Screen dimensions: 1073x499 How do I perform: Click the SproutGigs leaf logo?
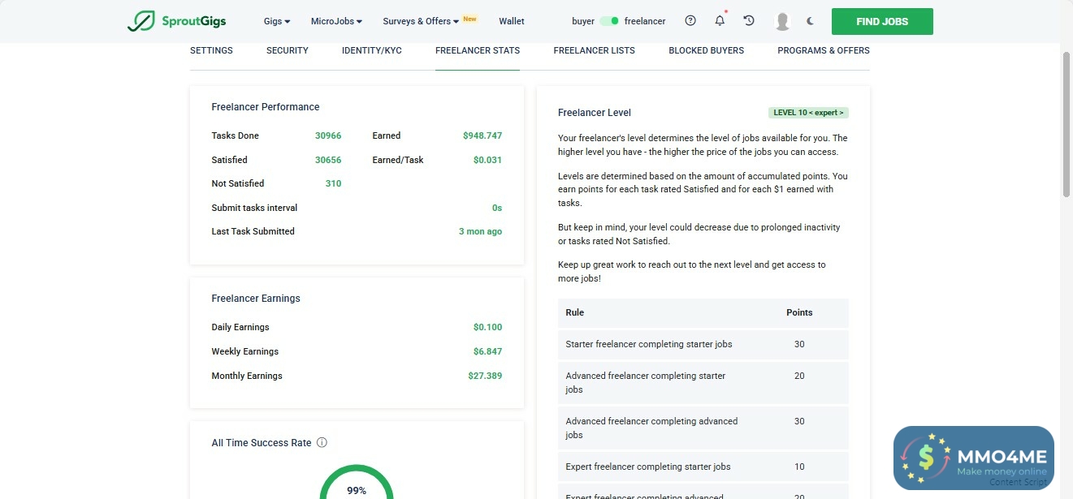141,21
